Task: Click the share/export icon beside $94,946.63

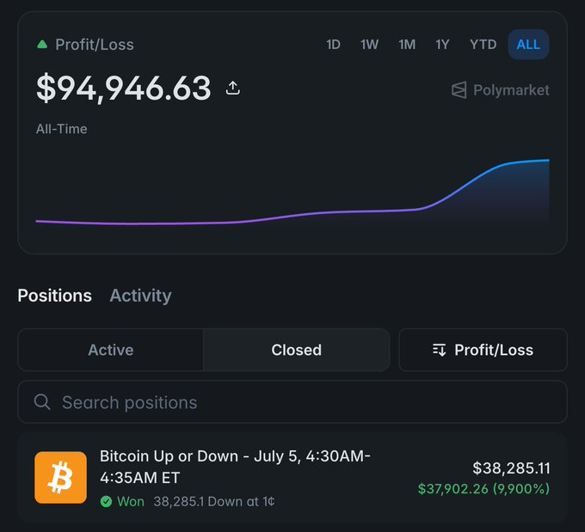Action: (x=233, y=88)
